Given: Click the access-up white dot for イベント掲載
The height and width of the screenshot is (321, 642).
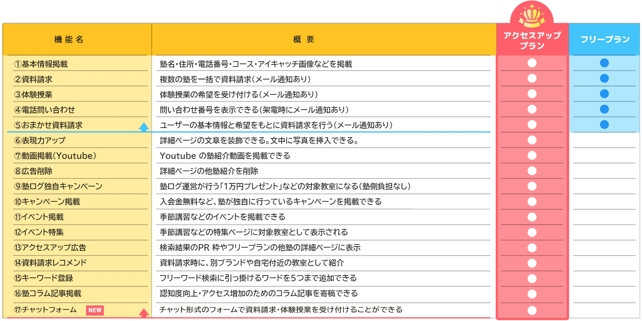Looking at the screenshot, I should 532,217.
